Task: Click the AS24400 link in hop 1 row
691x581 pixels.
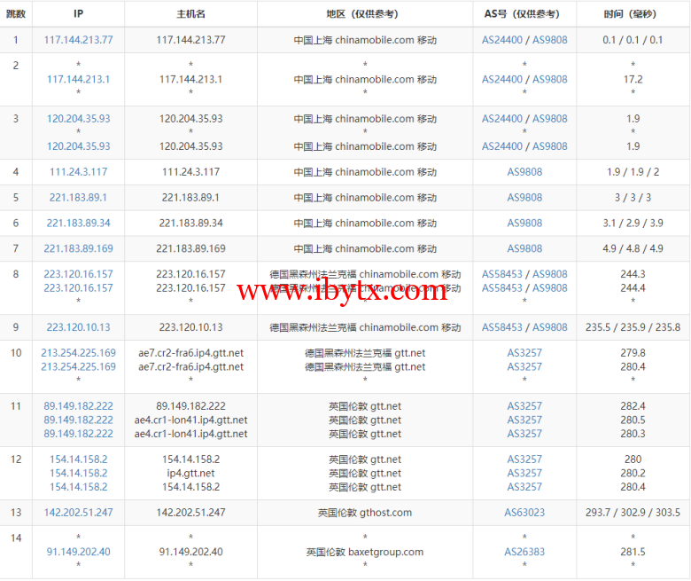Action: (x=502, y=40)
